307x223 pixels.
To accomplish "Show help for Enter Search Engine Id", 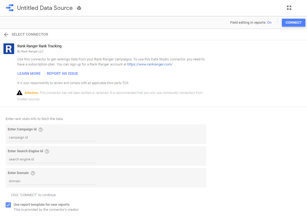I will click(47, 151).
